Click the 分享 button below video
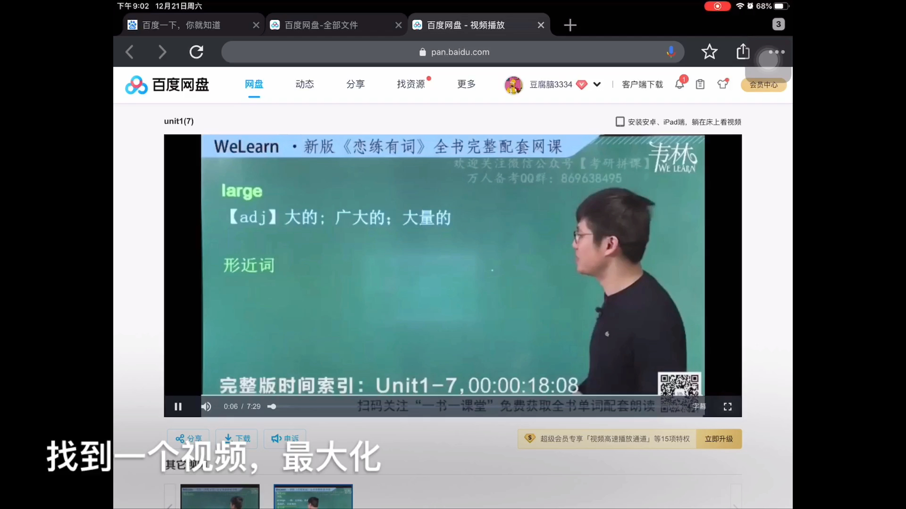 click(x=188, y=438)
